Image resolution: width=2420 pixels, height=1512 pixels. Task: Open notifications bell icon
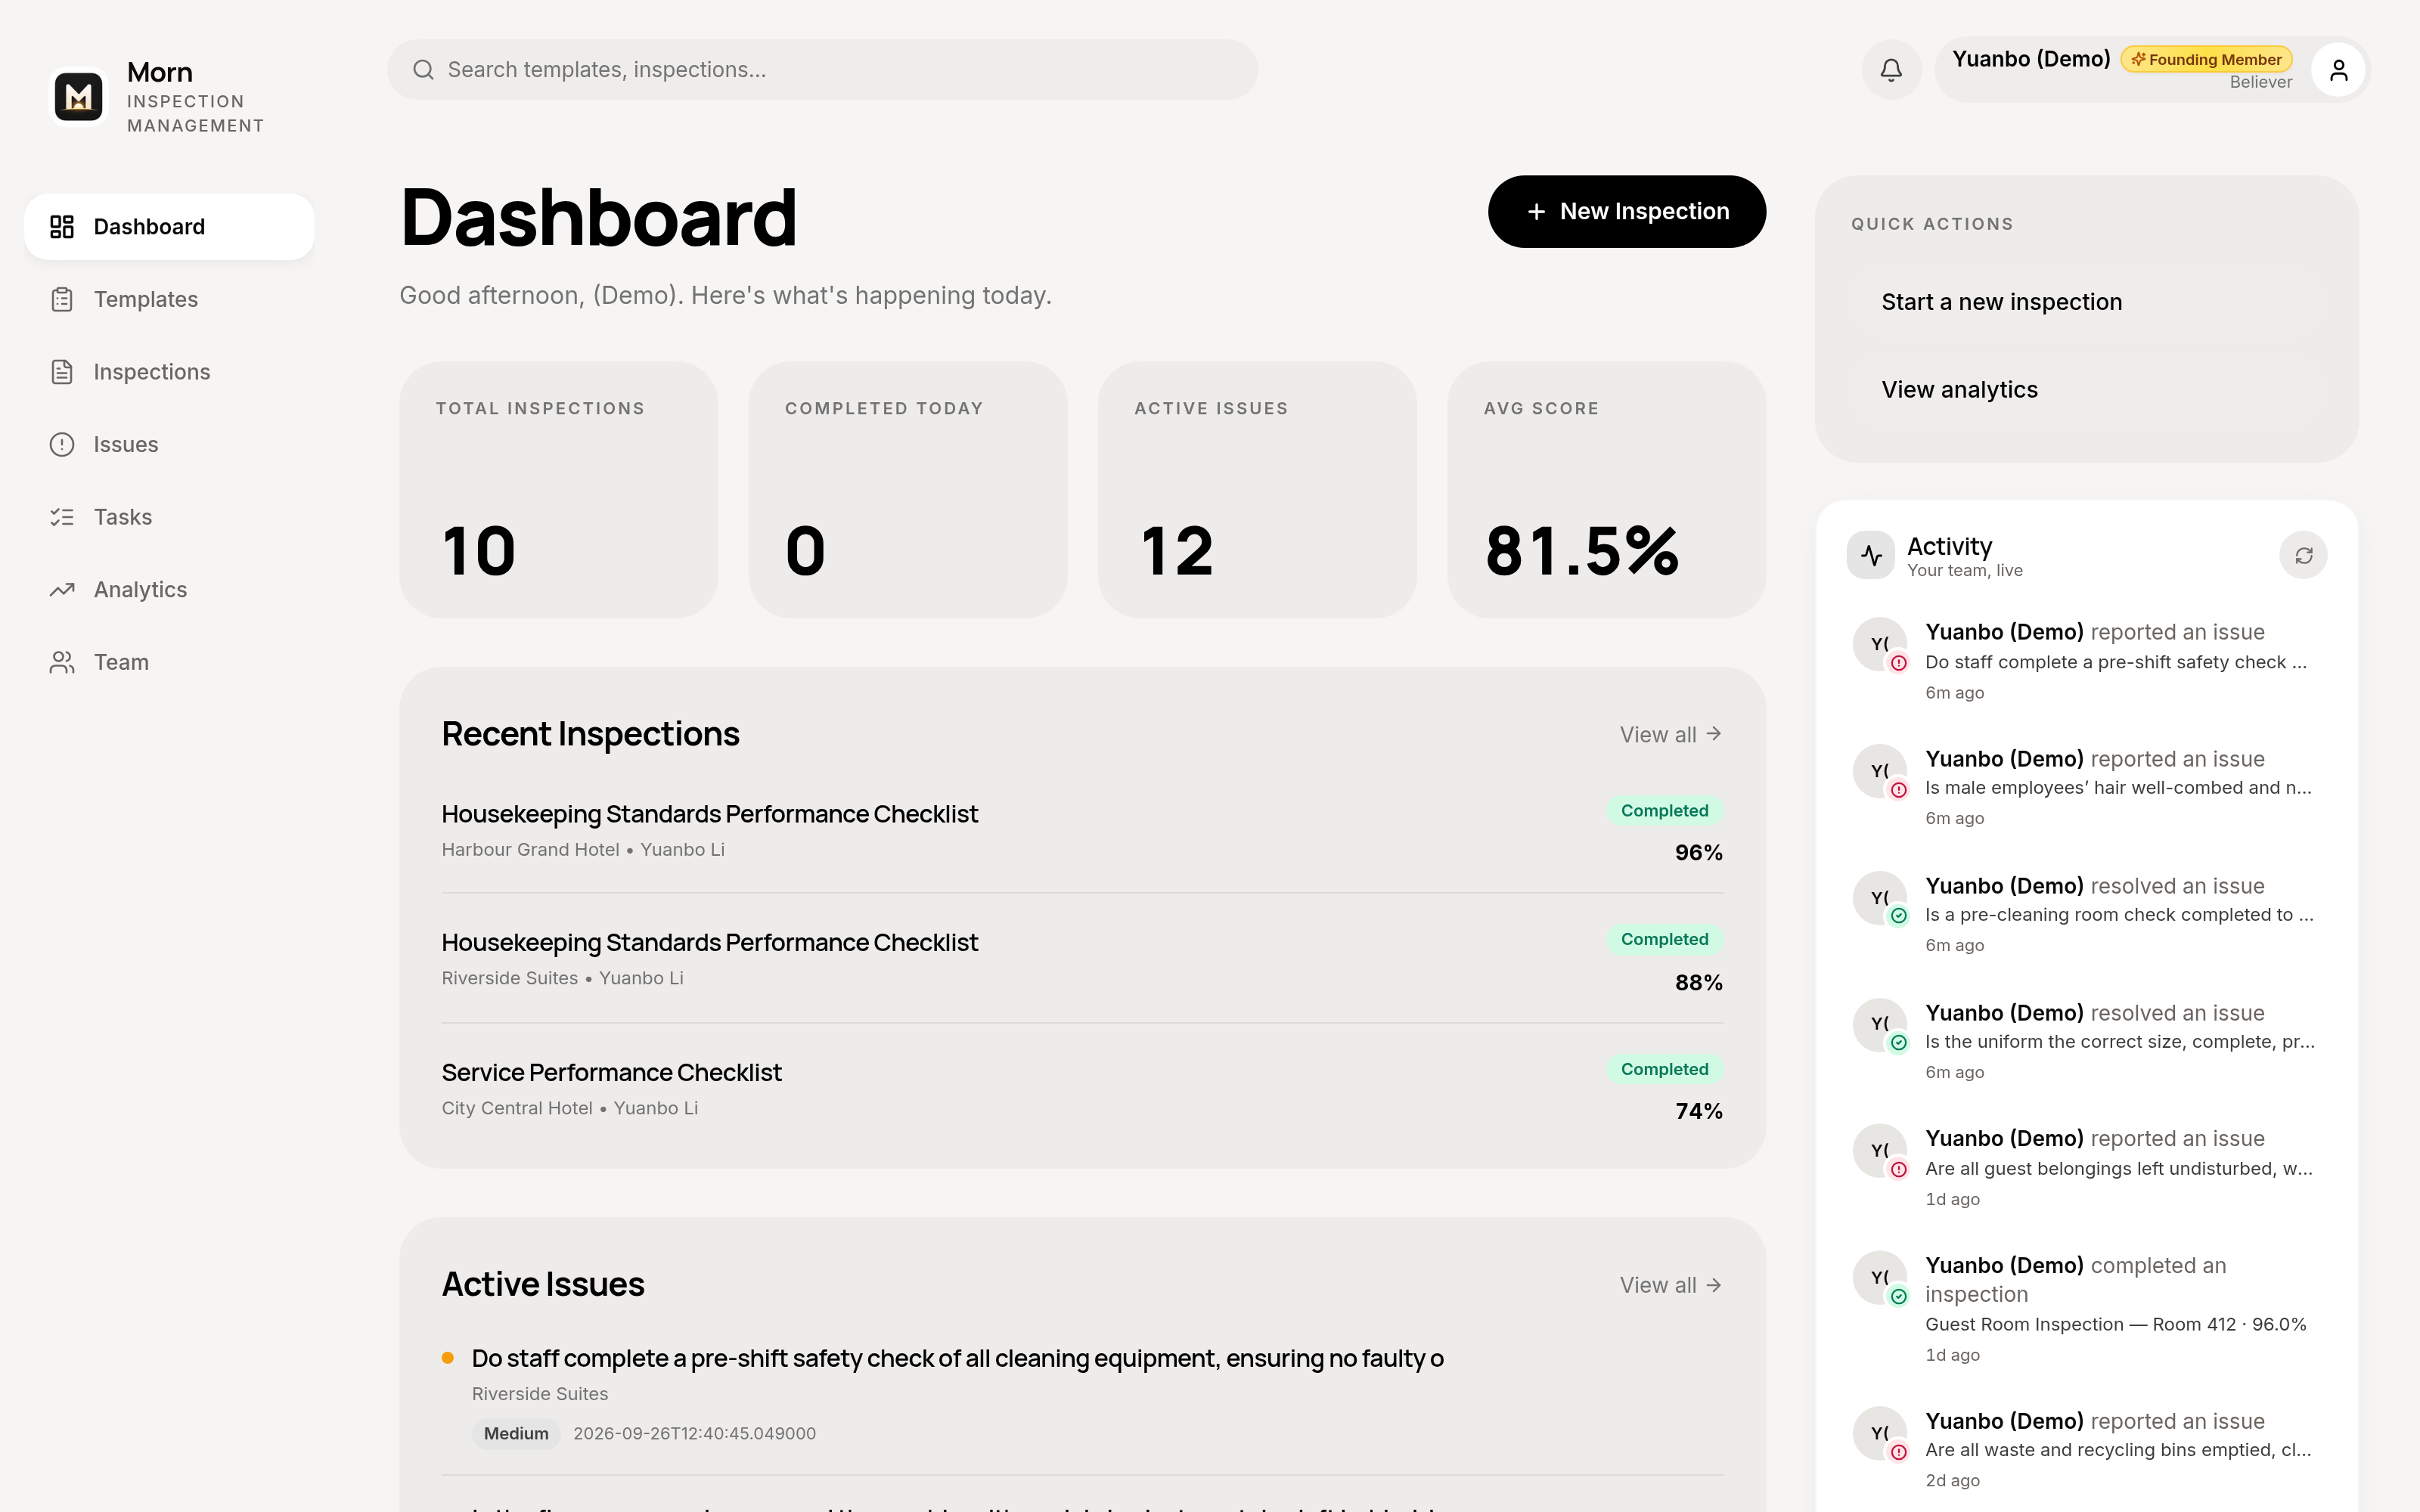[x=1891, y=70]
